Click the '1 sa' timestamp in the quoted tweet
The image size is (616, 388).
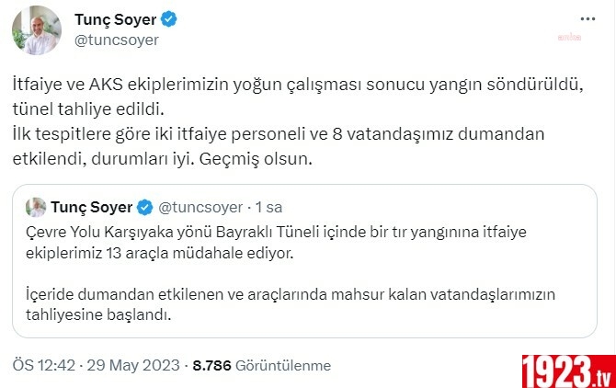point(268,208)
